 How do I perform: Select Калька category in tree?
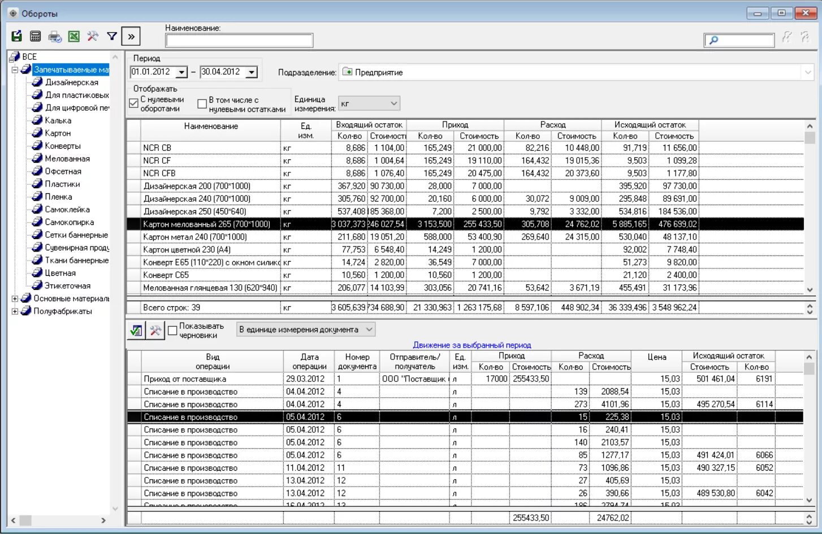(x=58, y=120)
